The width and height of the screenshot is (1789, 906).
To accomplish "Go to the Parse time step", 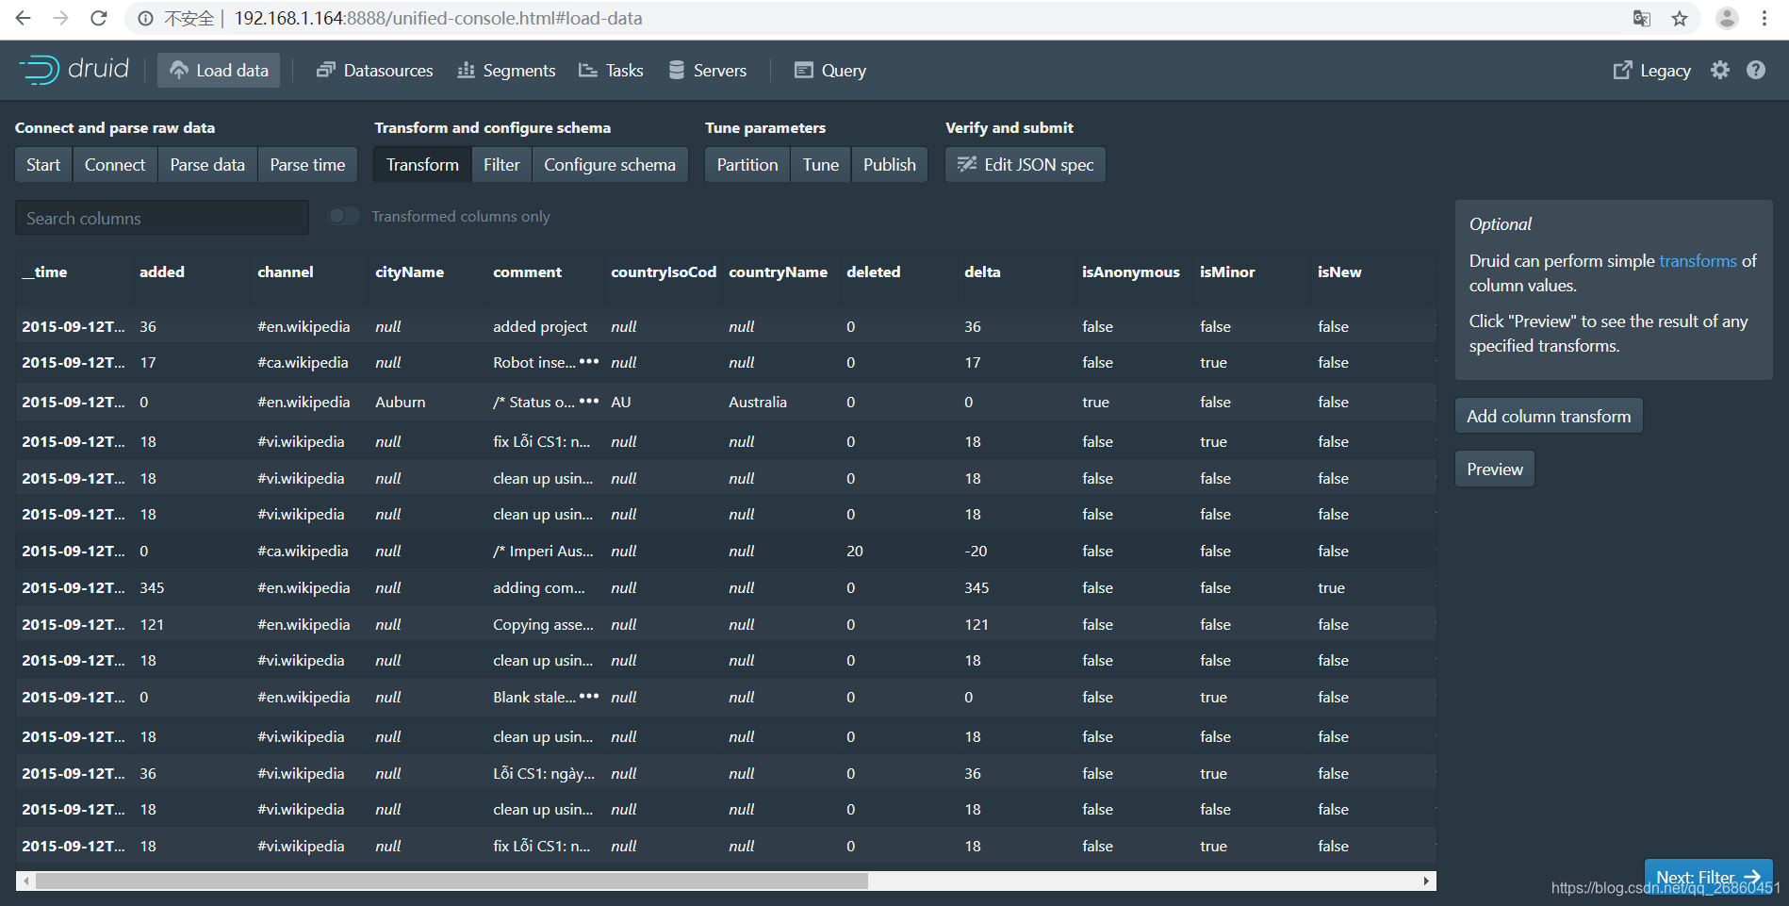I will 307,164.
